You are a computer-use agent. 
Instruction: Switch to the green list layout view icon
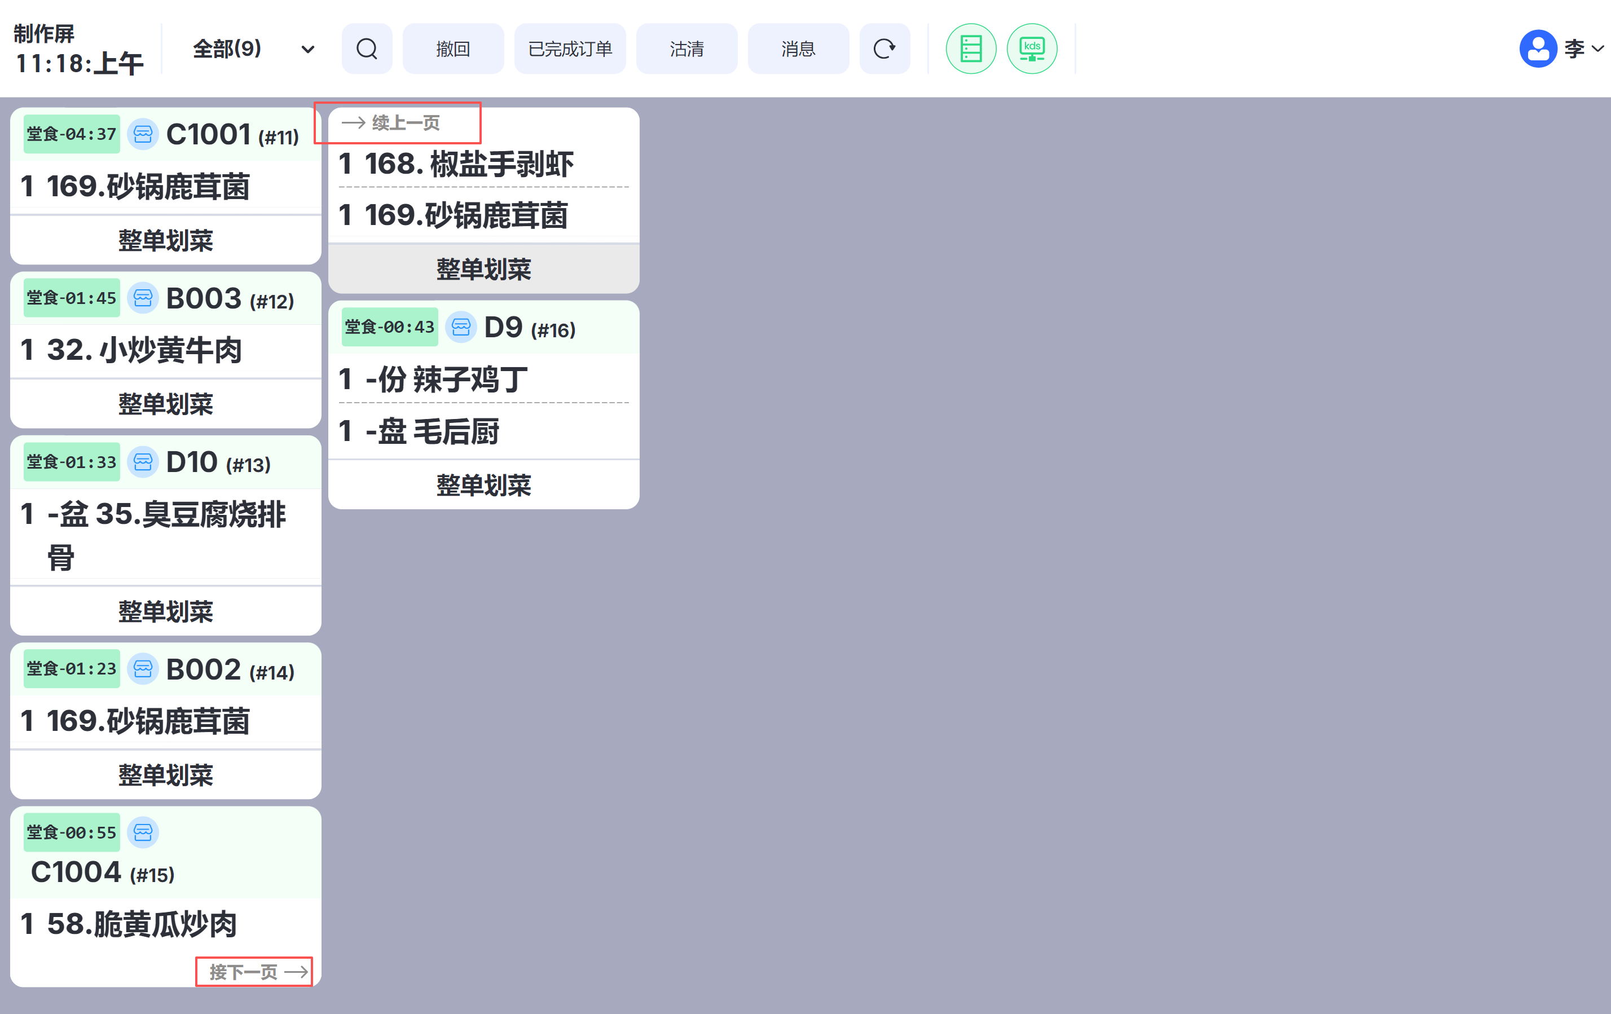970,49
